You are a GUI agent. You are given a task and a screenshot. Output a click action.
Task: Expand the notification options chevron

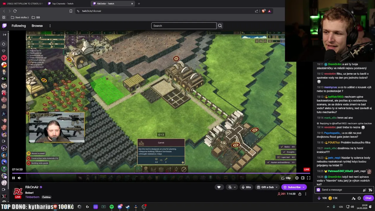[x=235, y=187]
